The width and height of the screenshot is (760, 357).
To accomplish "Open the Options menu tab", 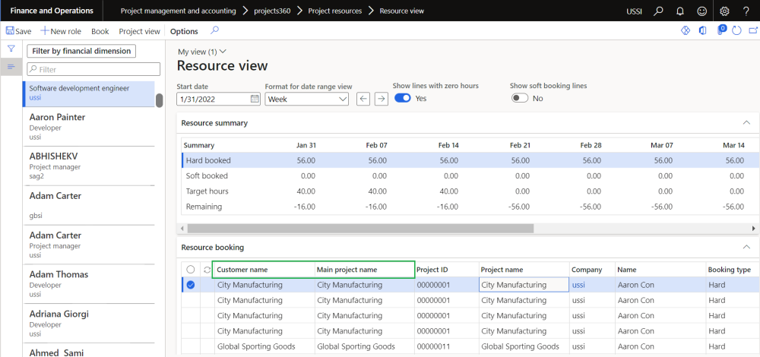I will click(x=184, y=31).
